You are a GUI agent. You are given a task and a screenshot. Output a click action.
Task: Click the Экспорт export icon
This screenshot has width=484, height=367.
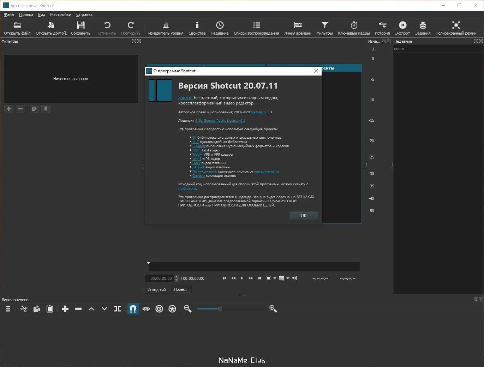tap(402, 28)
